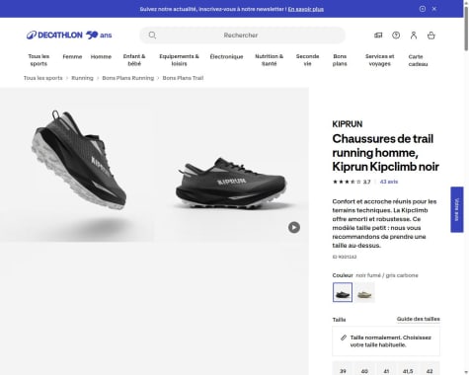The image size is (469, 375).
Task: Click the Decathlon logo
Action: pyautogui.click(x=69, y=35)
